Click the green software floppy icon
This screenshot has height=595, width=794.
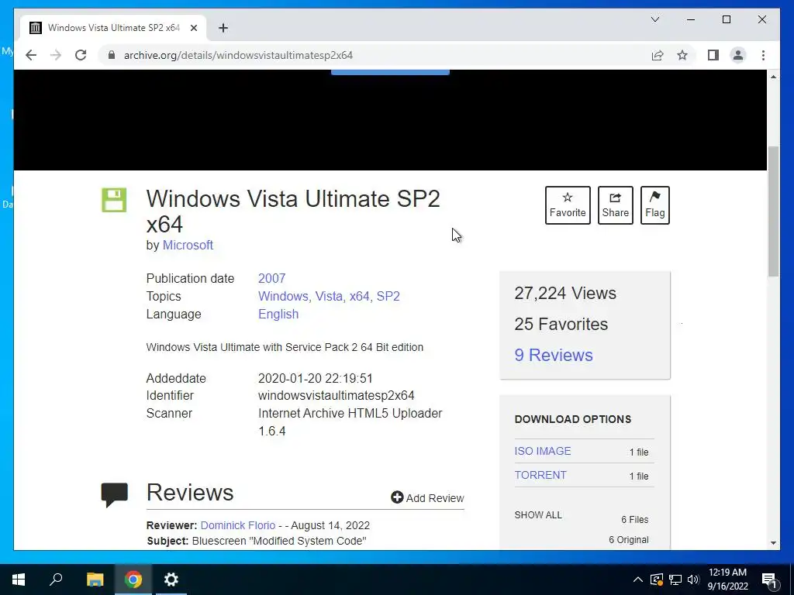click(114, 200)
